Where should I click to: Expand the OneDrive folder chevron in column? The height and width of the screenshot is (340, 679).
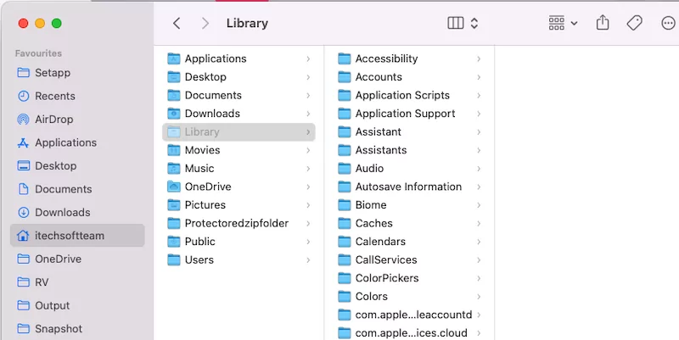click(308, 187)
